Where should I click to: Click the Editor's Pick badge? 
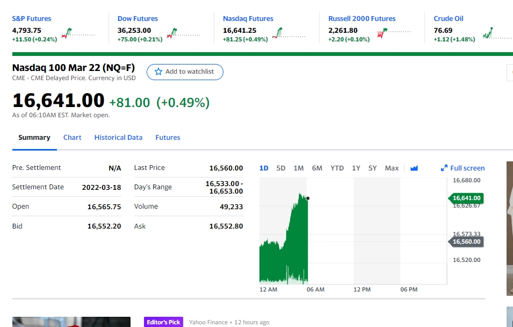164,322
